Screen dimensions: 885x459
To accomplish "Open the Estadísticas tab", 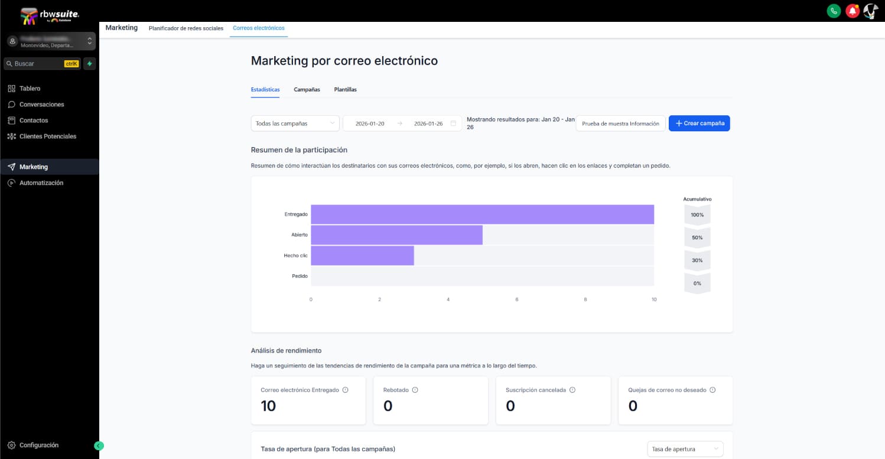I will point(265,90).
